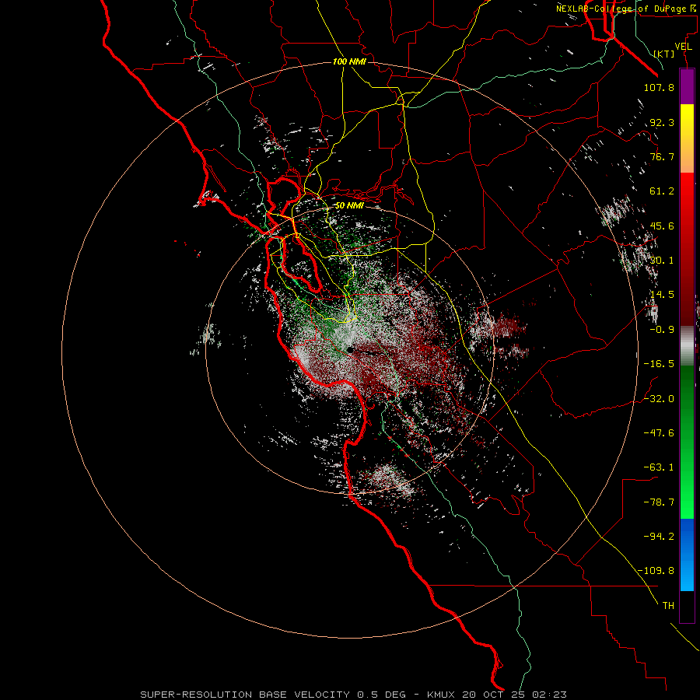
Task: Select the 14.5 velocity scale value
Action: (662, 295)
